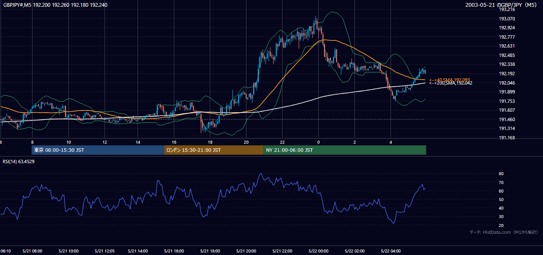The image size is (543, 255).
Task: Click price axis label 191.899
Action: click(x=507, y=92)
